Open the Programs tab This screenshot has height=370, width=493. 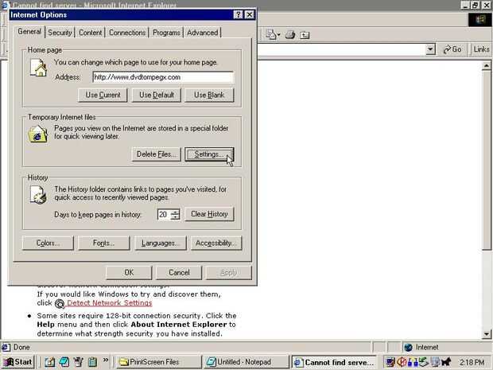click(x=166, y=33)
